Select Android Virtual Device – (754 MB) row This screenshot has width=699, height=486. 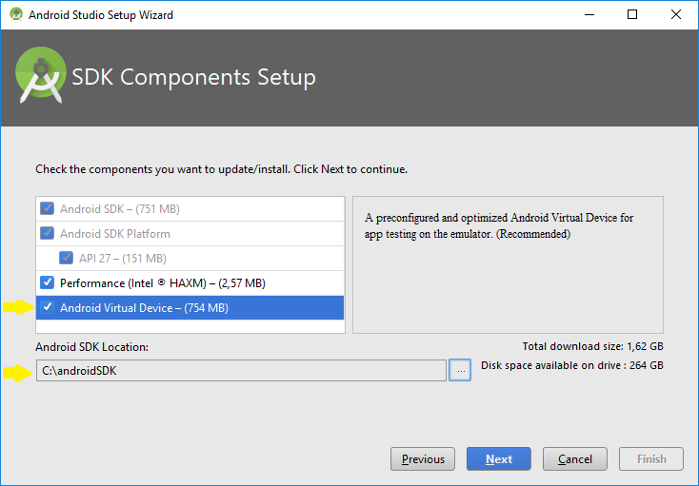(x=190, y=307)
